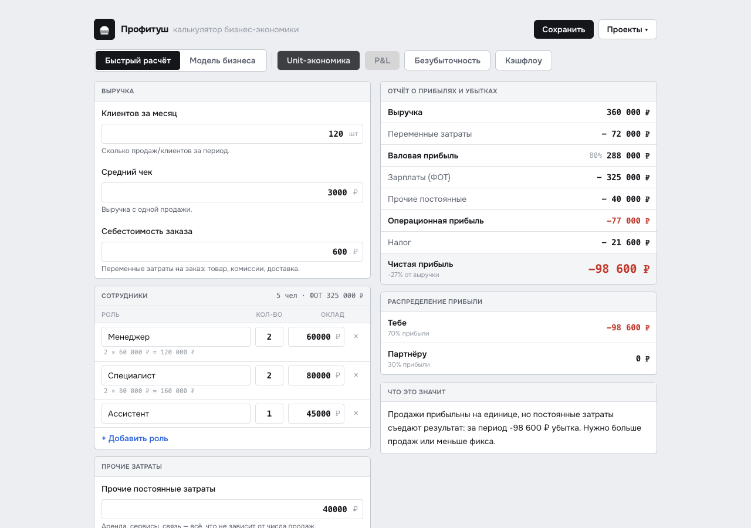This screenshot has width=751, height=528.
Task: Switch to Модель бизнеса mode
Action: [x=222, y=60]
